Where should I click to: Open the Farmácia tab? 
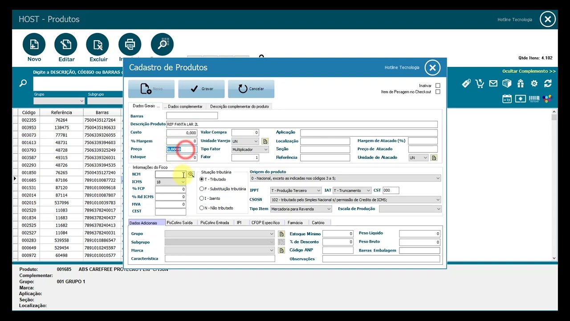[x=295, y=222]
